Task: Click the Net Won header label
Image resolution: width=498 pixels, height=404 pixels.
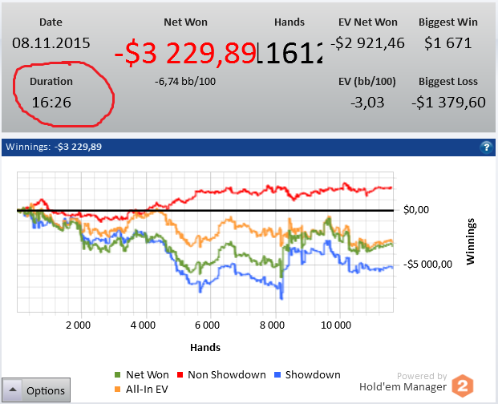Action: tap(185, 22)
